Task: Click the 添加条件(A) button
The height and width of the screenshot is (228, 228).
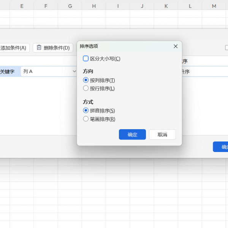Action: point(14,48)
